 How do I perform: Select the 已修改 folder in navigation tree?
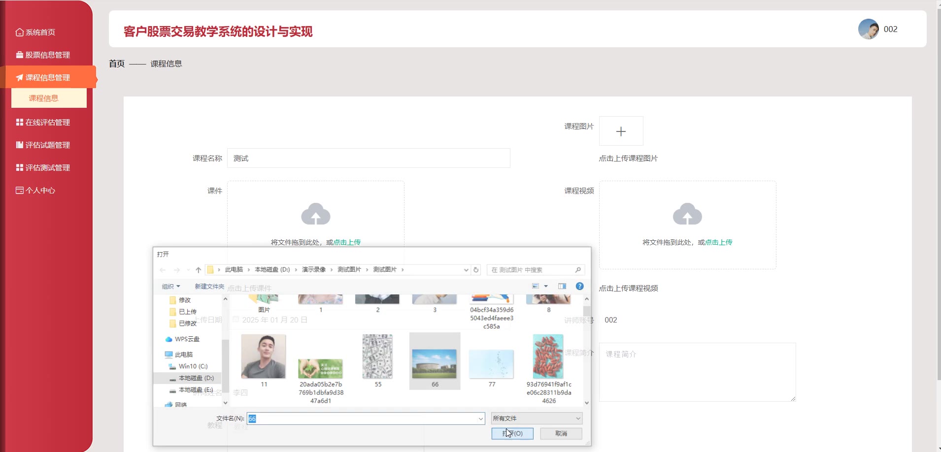[x=183, y=323]
